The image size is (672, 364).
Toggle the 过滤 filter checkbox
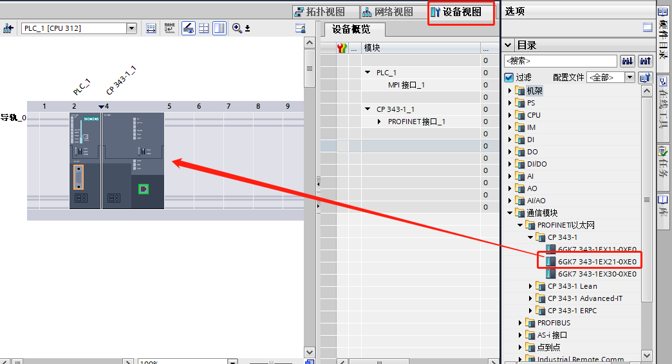click(x=509, y=78)
